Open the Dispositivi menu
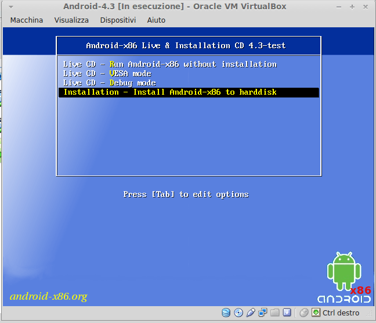 118,20
